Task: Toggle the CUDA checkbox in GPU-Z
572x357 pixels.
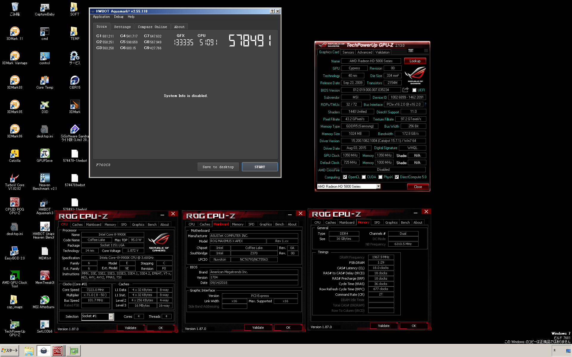Action: pos(364,177)
